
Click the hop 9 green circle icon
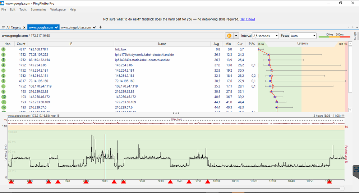click(x=4, y=91)
